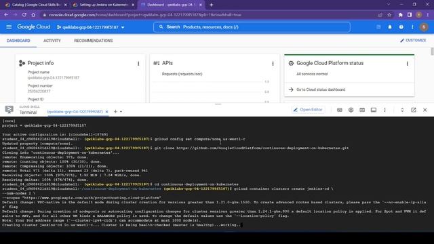Open Project info card options menu
The height and width of the screenshot is (244, 434).
[138, 64]
